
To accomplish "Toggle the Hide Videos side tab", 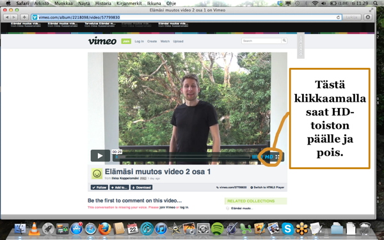I will click(301, 45).
